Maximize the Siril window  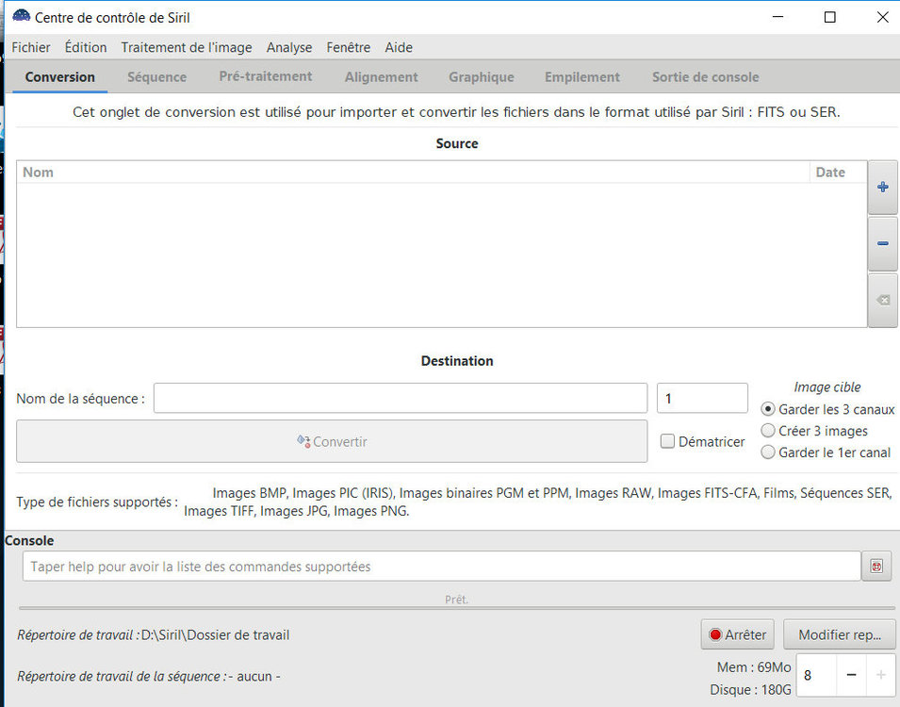coord(830,17)
